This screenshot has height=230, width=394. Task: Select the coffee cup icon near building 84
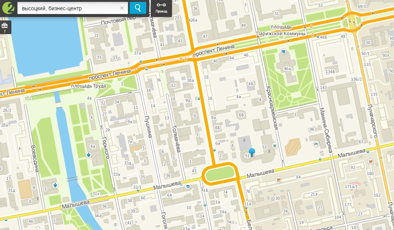pyautogui.click(x=278, y=180)
